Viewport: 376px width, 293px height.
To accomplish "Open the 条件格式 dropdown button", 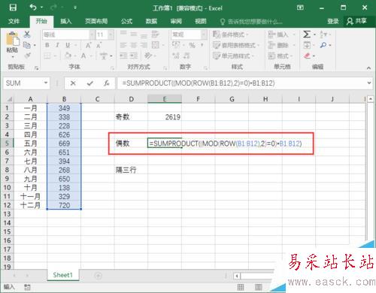I will coord(231,35).
